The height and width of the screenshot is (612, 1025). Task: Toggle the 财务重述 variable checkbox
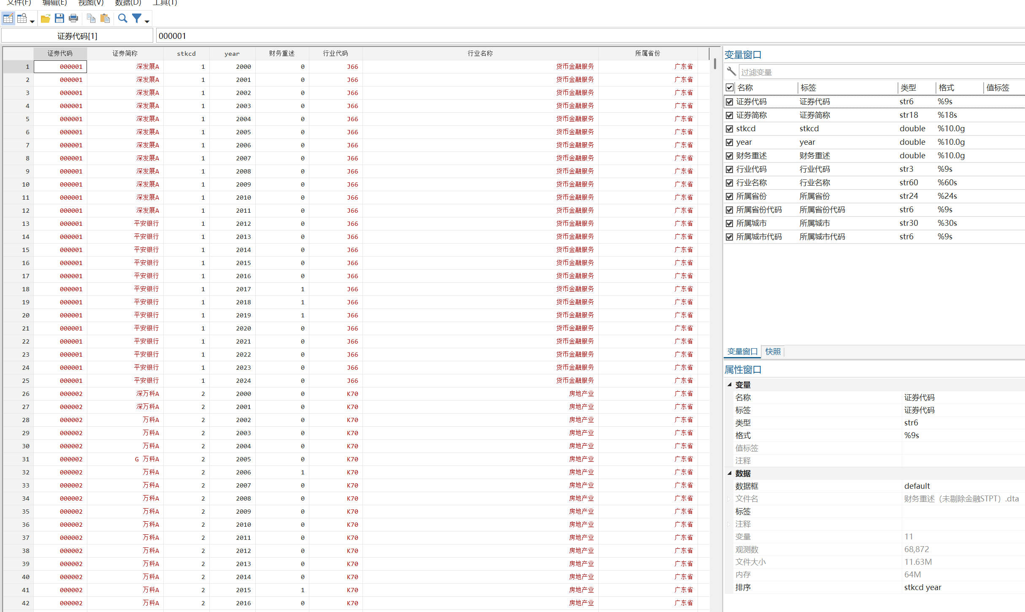tap(729, 156)
